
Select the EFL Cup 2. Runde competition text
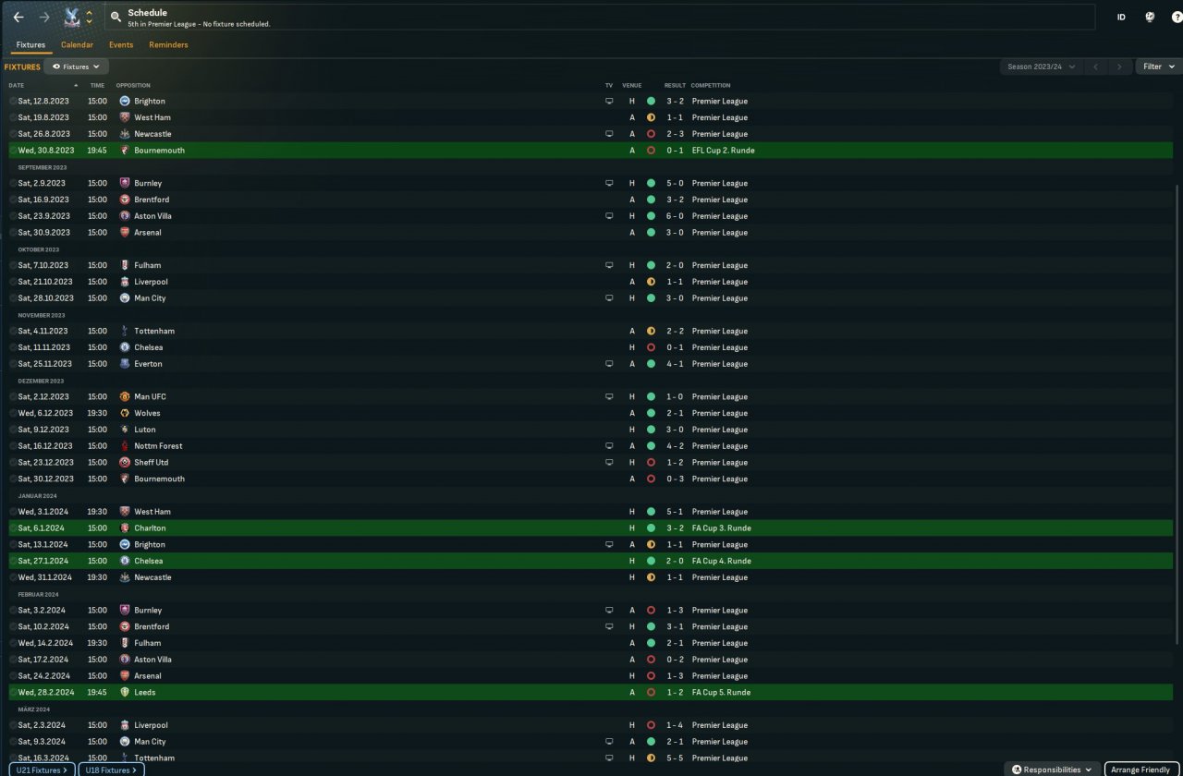click(x=724, y=151)
